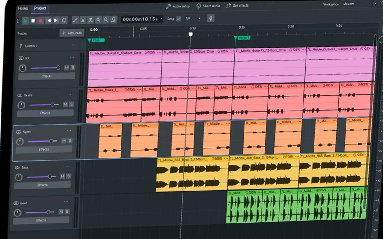Open the Brass track three-dot menu
The image size is (383, 239).
[x=70, y=94]
